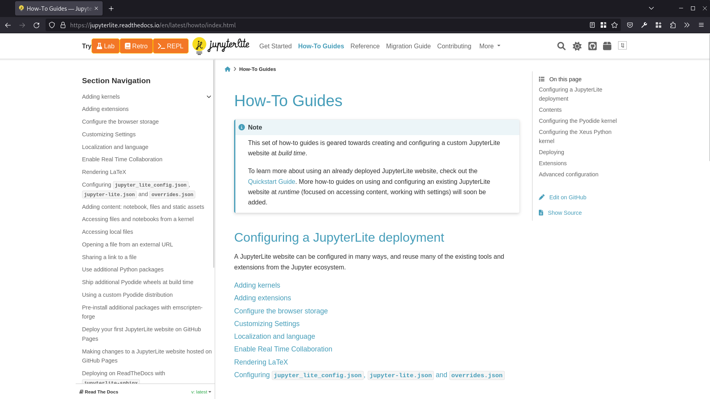Open the PyPI package box icon

pyautogui.click(x=607, y=46)
